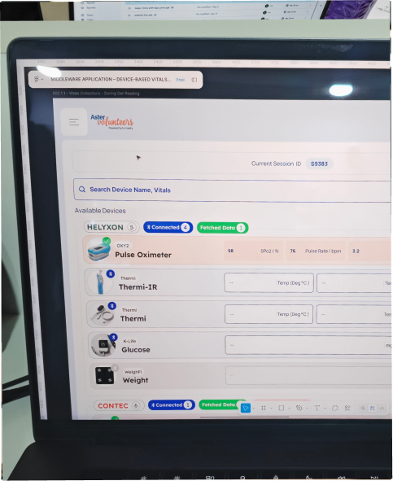Select the Pulse Oximeter device name
The image size is (393, 481).
143,255
